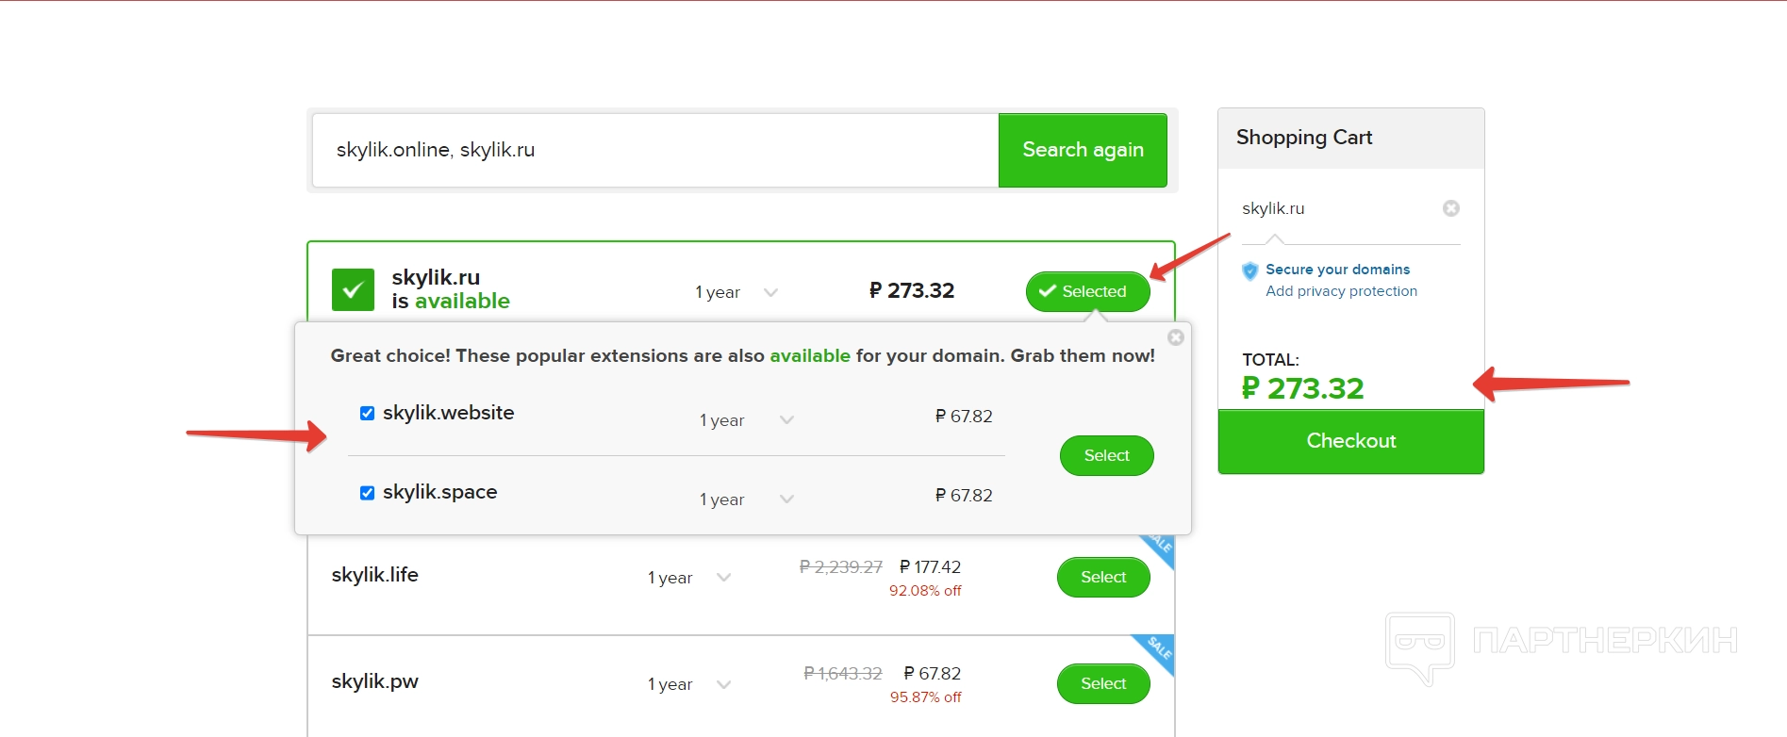Click the privacy protection shield icon
The width and height of the screenshot is (1787, 737).
(x=1250, y=271)
